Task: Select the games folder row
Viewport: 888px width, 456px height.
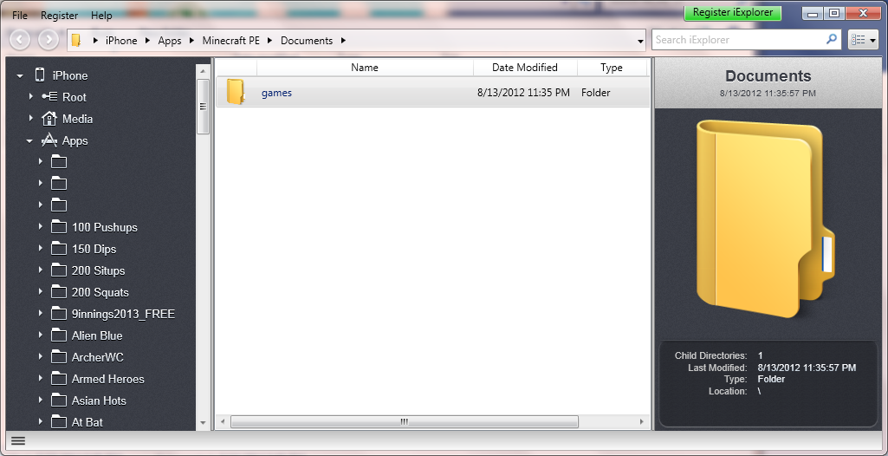Action: coord(432,93)
